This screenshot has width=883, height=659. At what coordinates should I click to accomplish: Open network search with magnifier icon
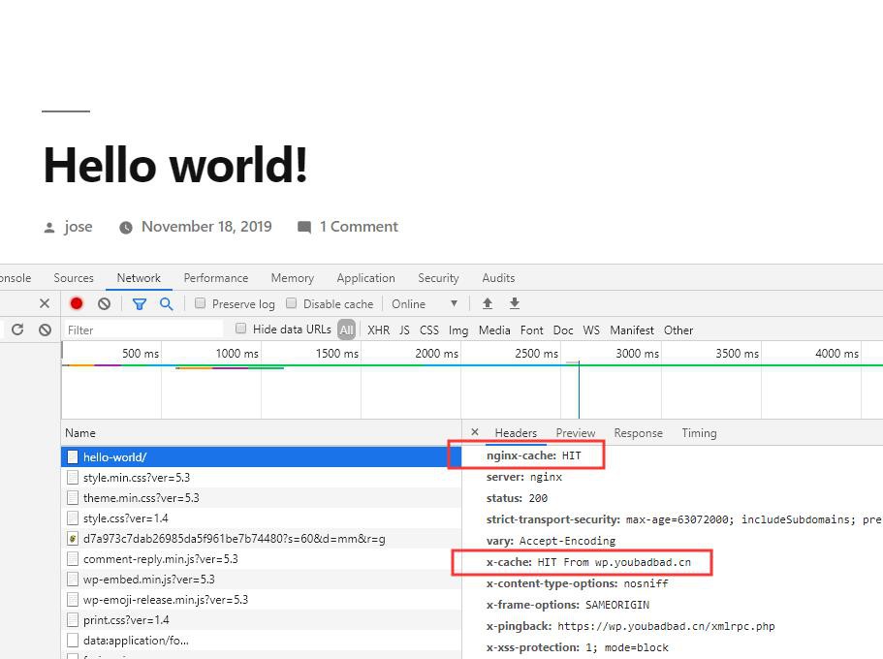tap(166, 303)
